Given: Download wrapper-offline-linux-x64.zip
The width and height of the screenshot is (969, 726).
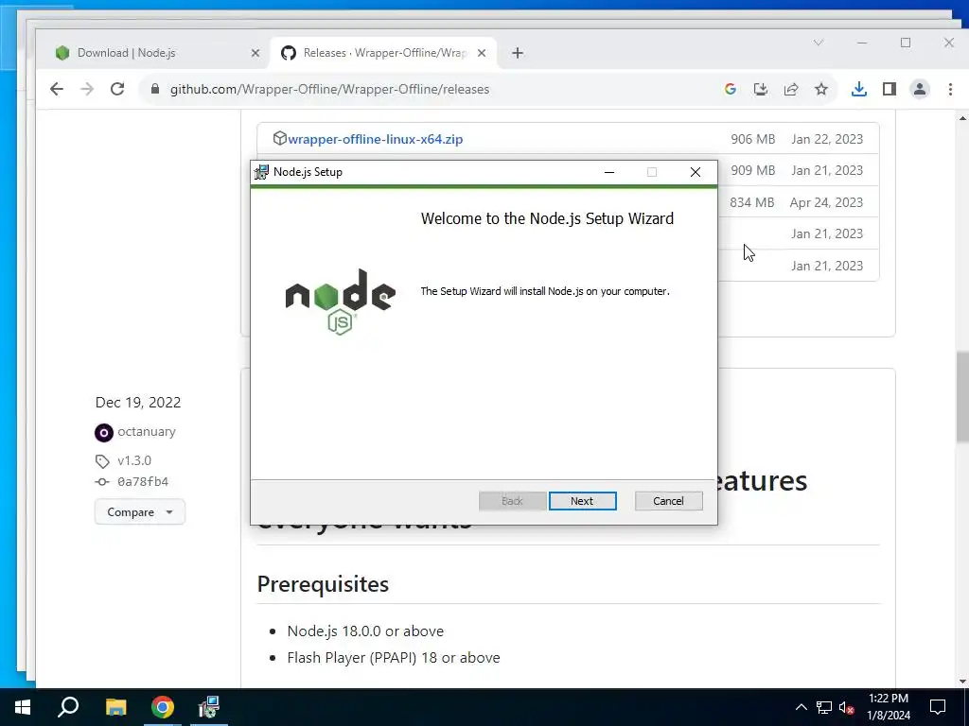Looking at the screenshot, I should coord(375,139).
